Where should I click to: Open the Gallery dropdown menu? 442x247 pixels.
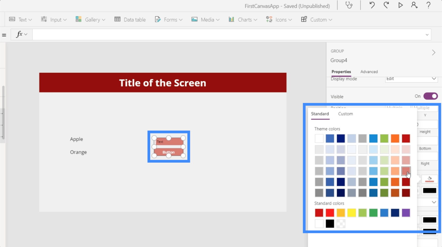click(x=91, y=19)
